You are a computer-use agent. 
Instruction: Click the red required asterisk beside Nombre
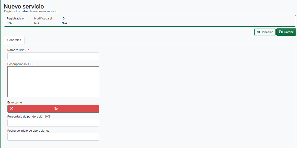pos(29,50)
